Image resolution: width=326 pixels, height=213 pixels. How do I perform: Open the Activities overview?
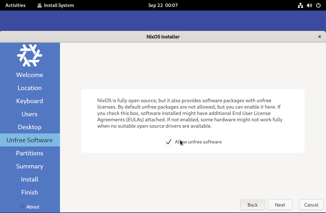click(x=15, y=5)
